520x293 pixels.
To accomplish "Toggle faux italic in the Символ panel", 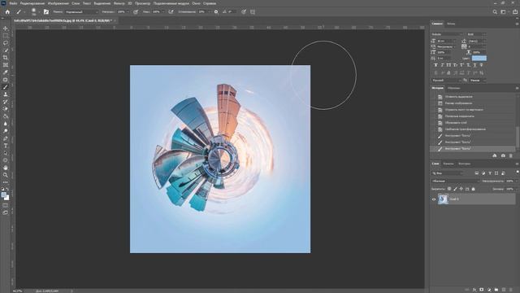I will 442,65.
